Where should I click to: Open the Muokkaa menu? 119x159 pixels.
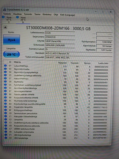click(17, 14)
